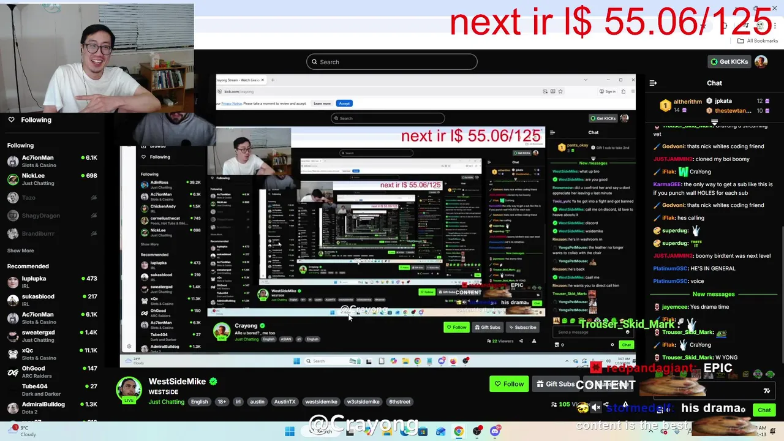The height and width of the screenshot is (441, 784).
Task: Follow WestSideMike with green Follow button
Action: pos(509,384)
